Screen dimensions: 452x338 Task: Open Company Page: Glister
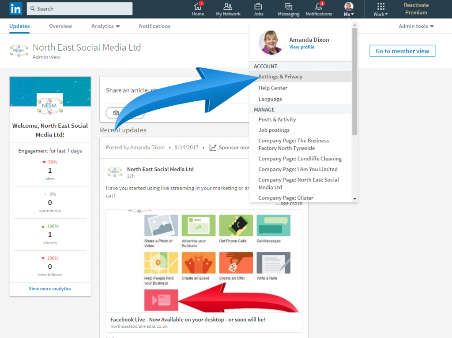(300, 198)
